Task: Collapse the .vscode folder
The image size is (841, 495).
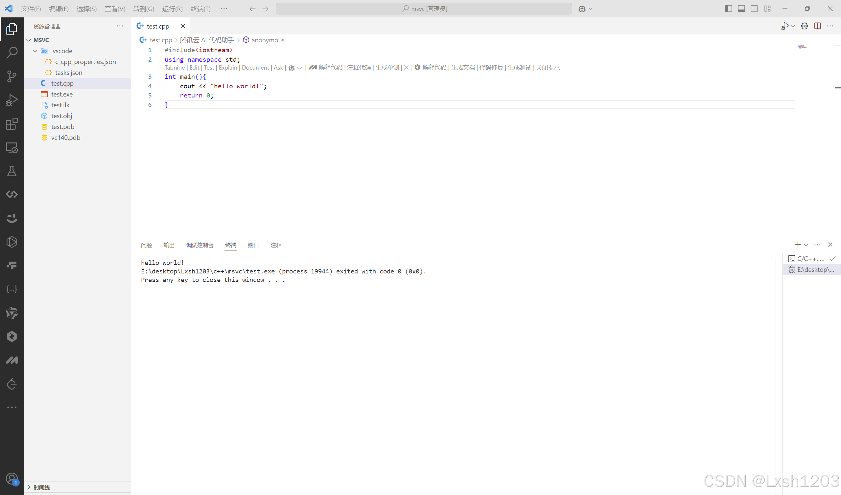Action: 35,51
